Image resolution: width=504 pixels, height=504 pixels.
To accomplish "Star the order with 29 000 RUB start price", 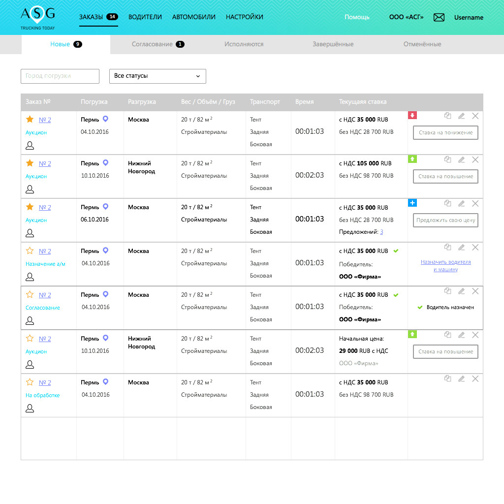I will tap(30, 338).
